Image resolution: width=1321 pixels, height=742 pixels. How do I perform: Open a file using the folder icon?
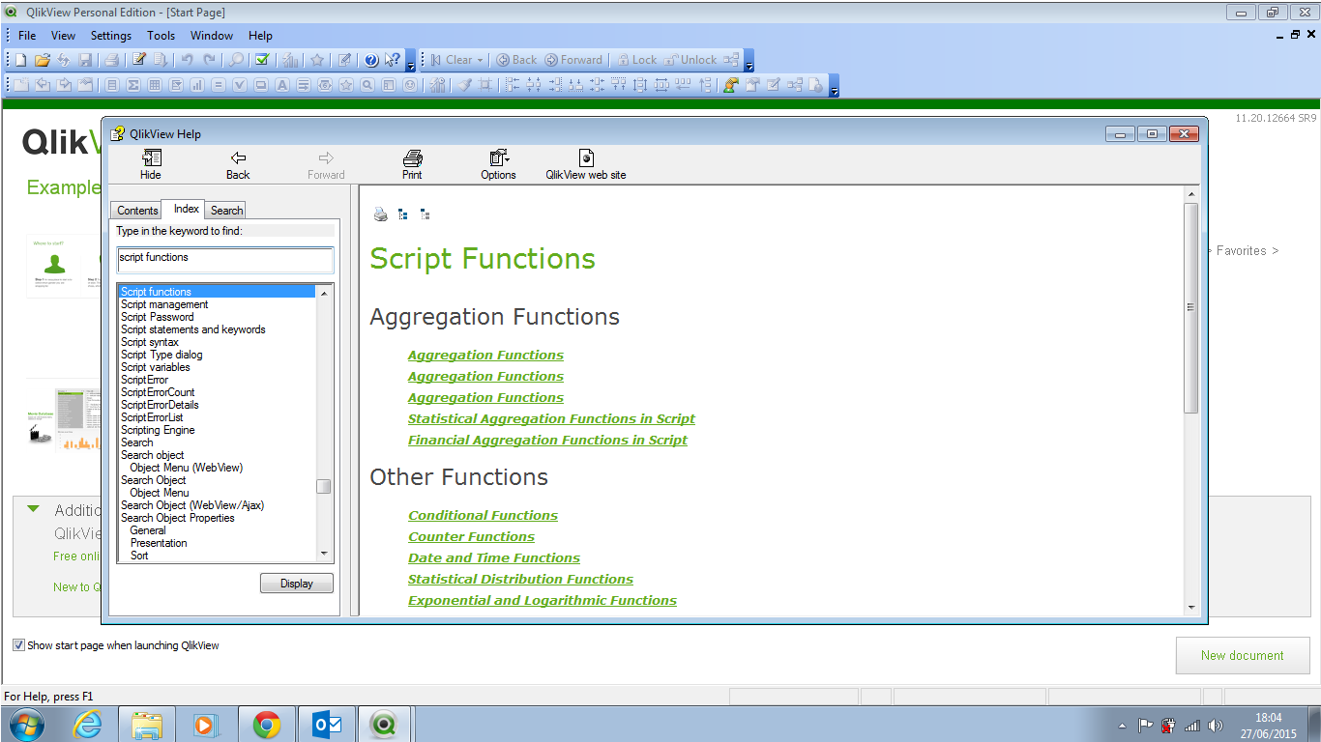[42, 60]
